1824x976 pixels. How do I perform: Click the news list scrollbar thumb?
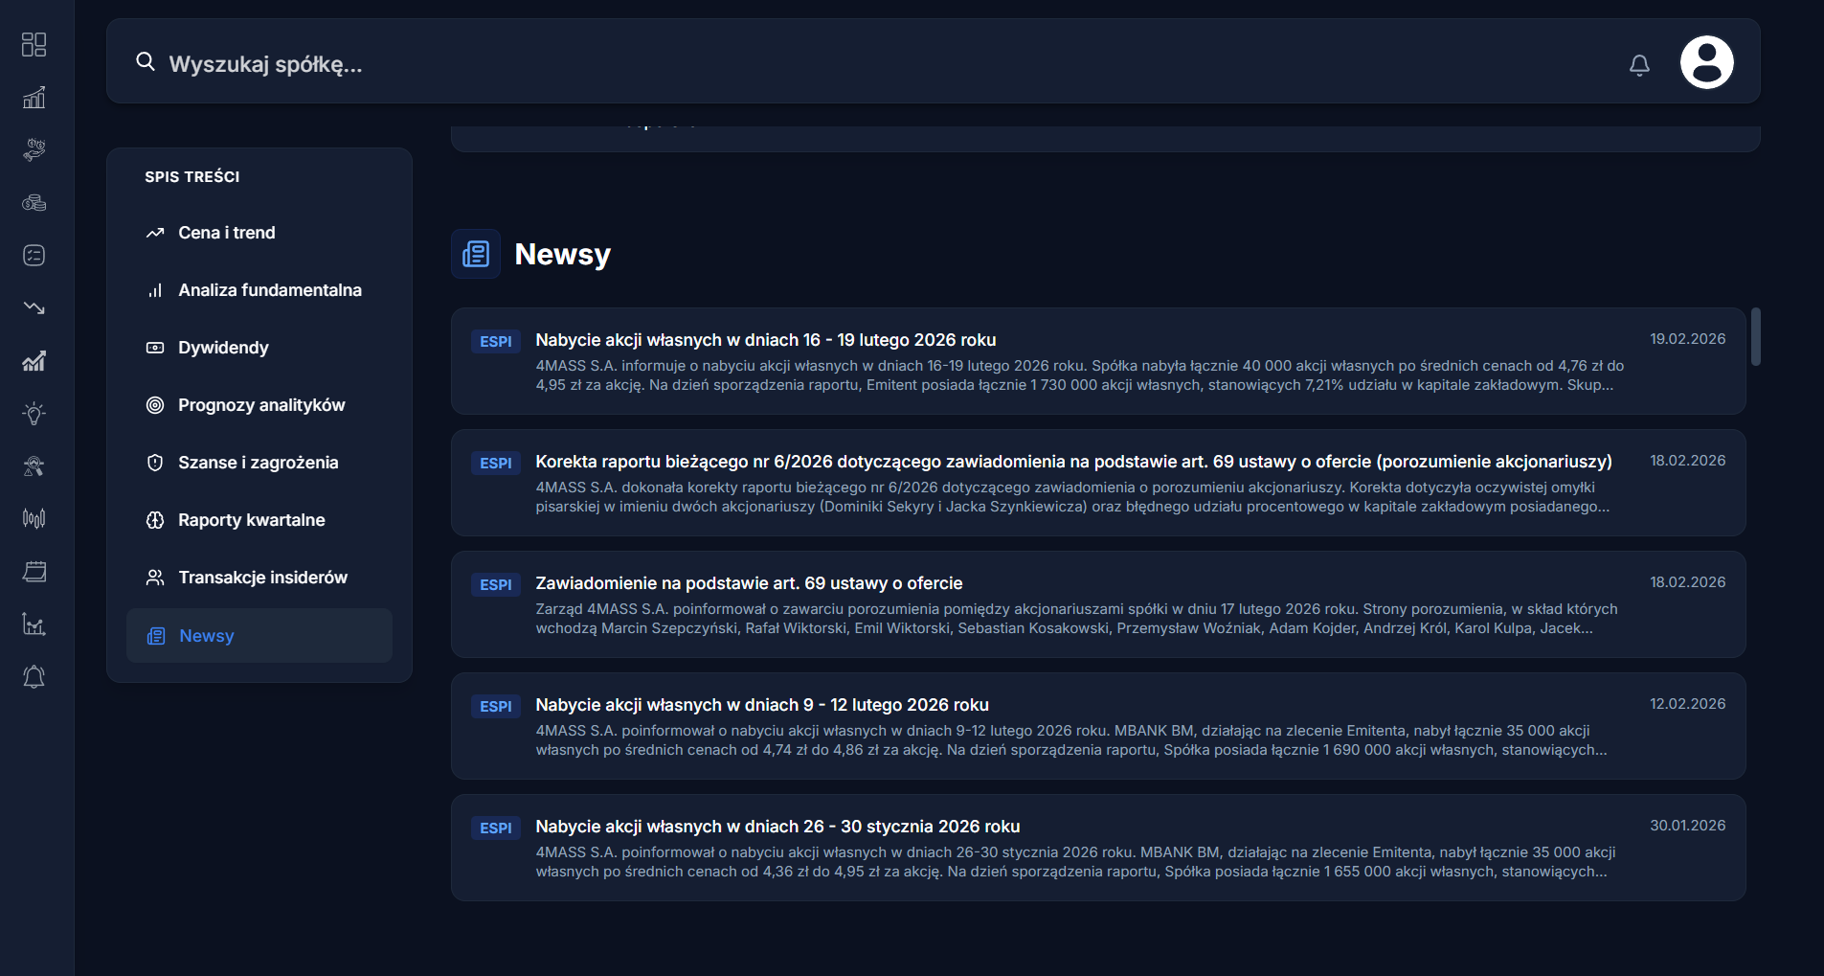(1755, 336)
